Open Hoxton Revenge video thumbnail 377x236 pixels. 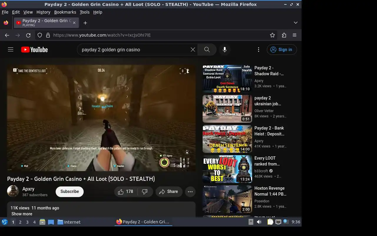pos(227,199)
